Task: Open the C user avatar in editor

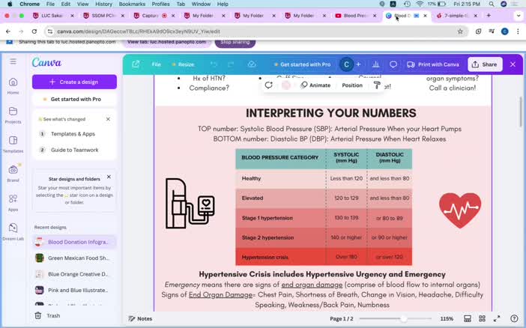Action: (x=346, y=64)
